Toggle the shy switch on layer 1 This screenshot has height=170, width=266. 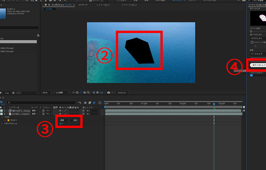60,111
